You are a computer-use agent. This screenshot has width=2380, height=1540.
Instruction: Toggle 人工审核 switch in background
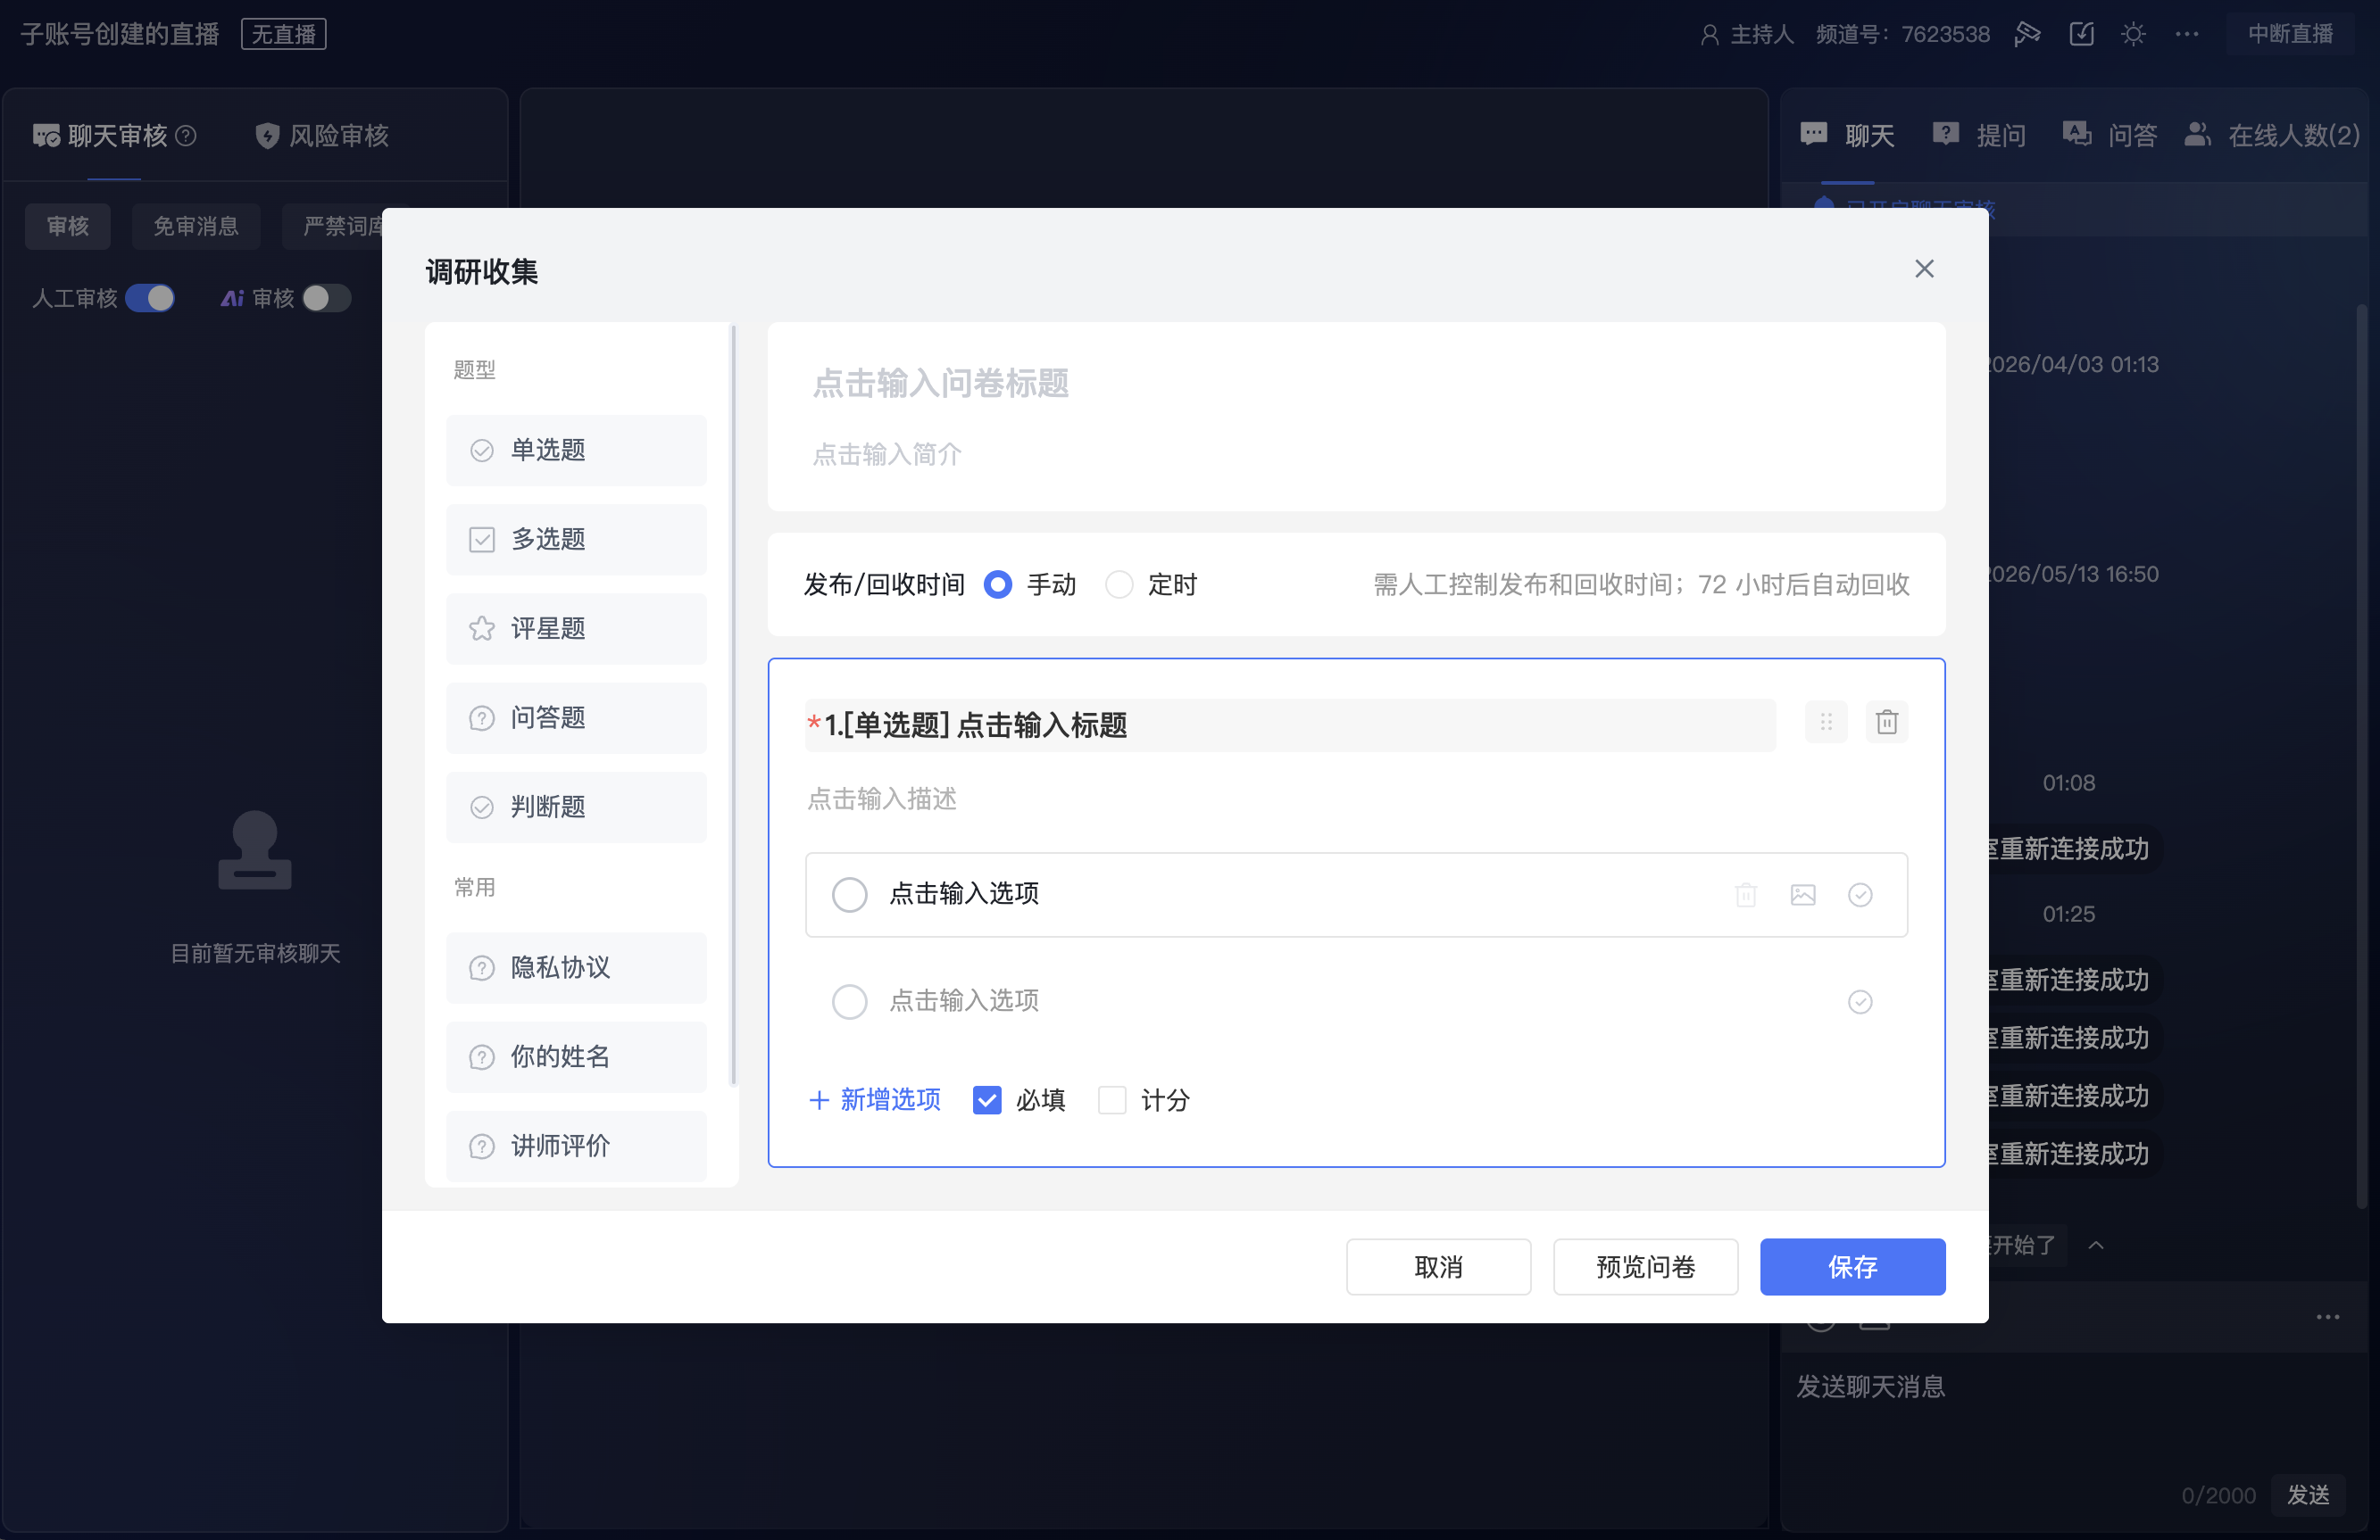pyautogui.click(x=150, y=298)
